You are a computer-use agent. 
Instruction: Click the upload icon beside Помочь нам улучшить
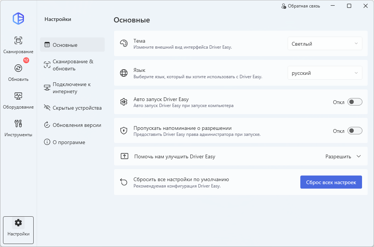point(125,156)
